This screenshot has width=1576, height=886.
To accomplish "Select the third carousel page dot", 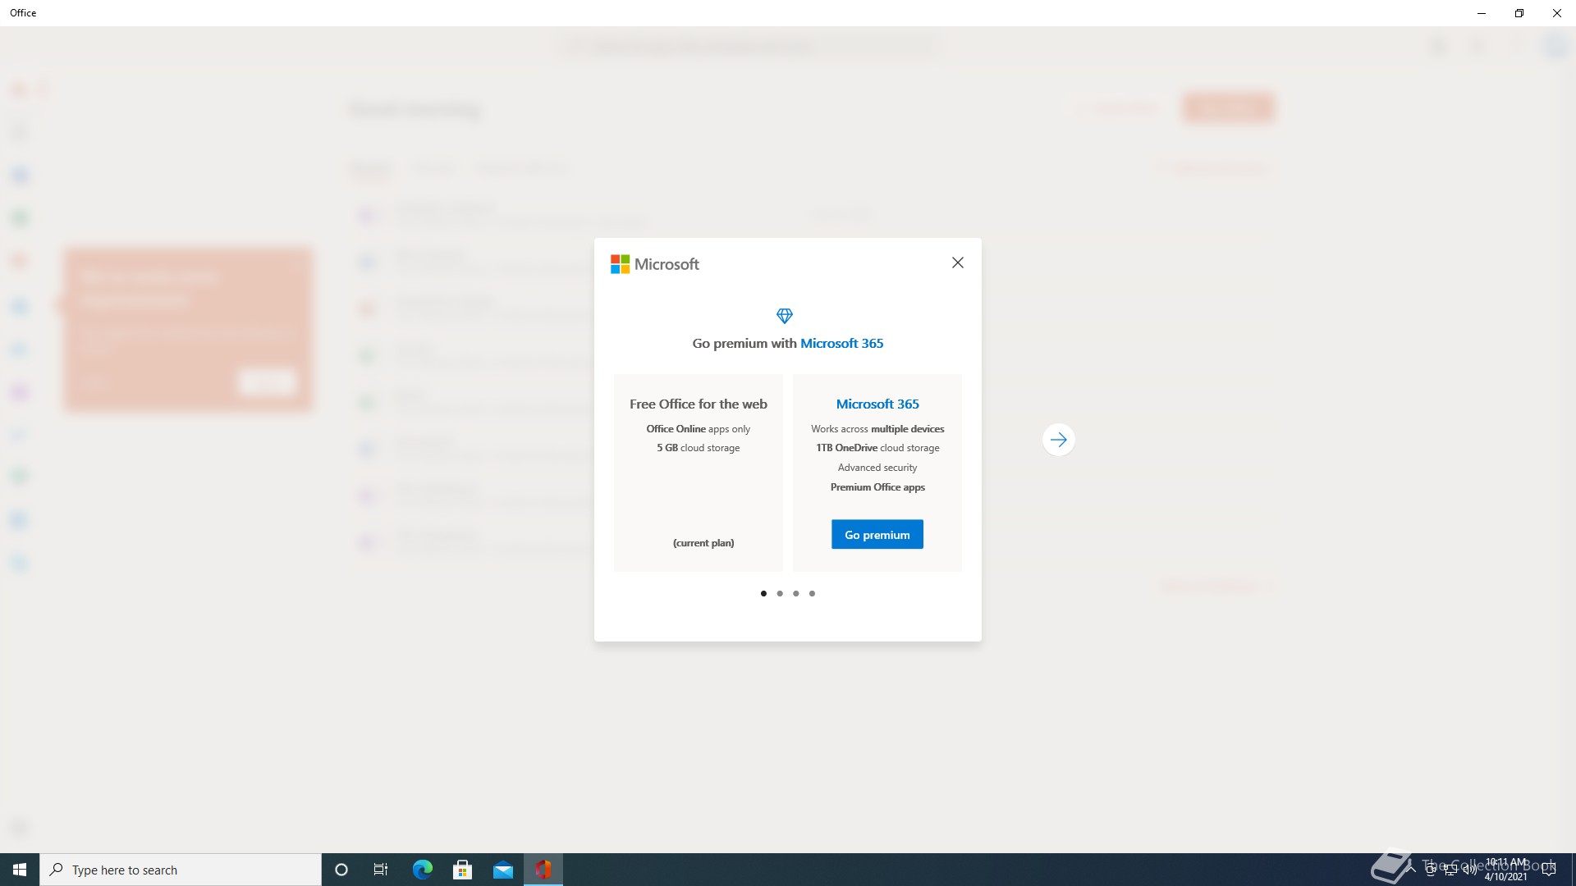I will pos(795,593).
